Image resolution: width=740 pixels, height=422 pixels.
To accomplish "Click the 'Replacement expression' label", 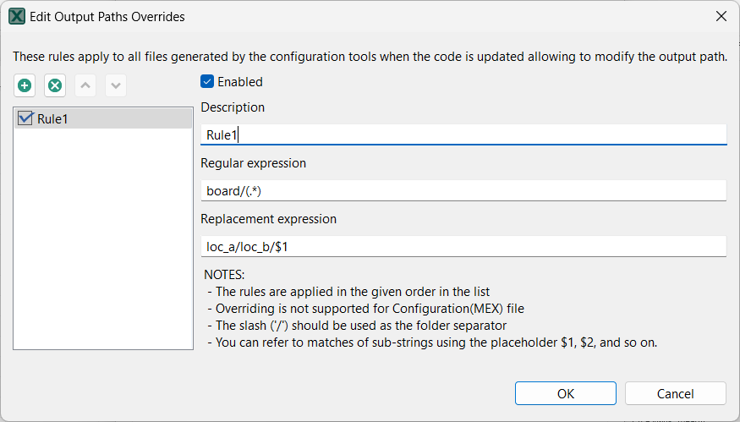I will coord(268,218).
